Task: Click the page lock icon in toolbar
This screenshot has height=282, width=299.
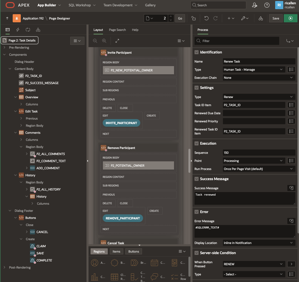Action: pyautogui.click(x=194, y=18)
